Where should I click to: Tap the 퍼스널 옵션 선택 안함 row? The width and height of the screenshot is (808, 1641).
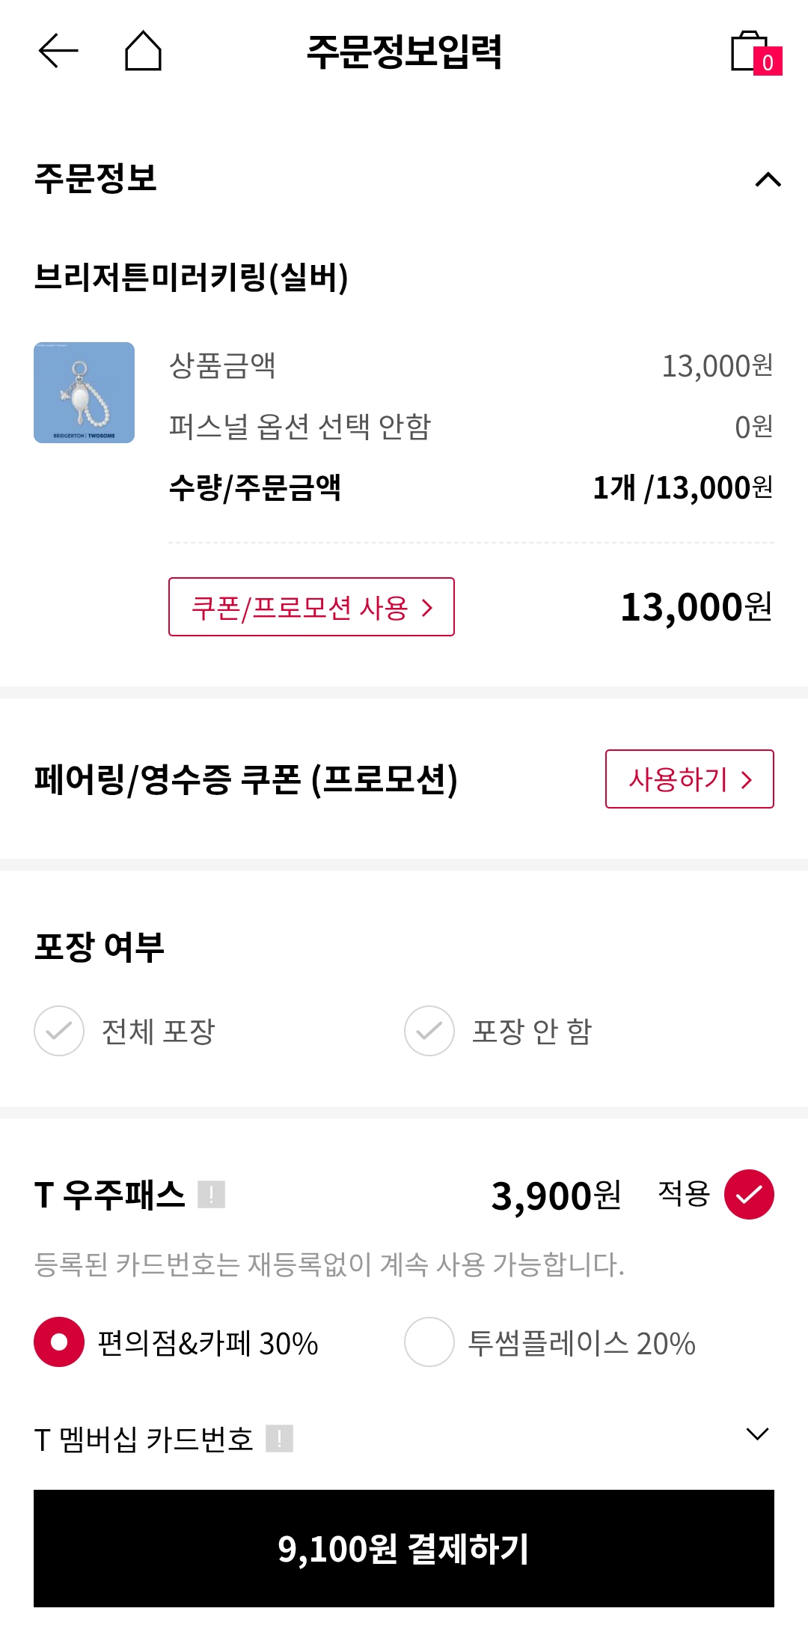(300, 427)
